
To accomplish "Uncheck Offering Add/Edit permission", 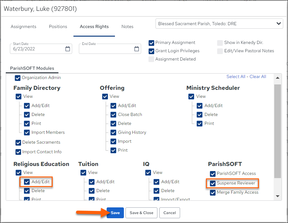I will point(113,106).
